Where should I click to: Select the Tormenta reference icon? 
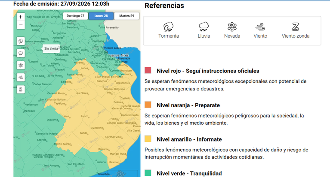pyautogui.click(x=169, y=27)
